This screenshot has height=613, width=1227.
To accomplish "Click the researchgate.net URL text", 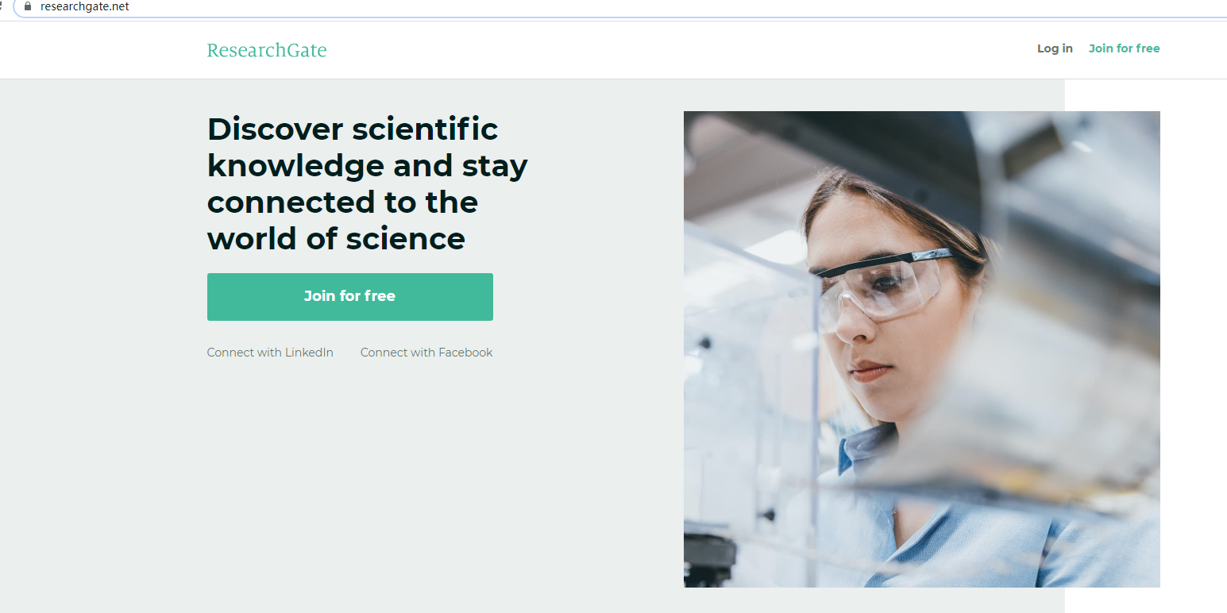I will (85, 6).
